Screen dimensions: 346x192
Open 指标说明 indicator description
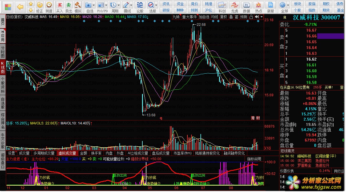(254, 159)
